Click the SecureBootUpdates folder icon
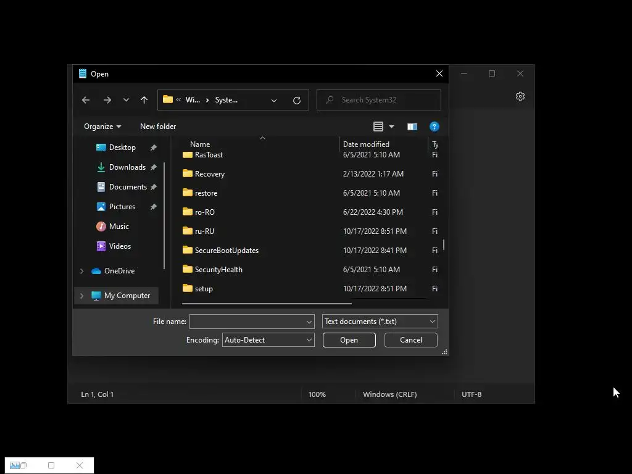This screenshot has height=474, width=632. point(188,251)
